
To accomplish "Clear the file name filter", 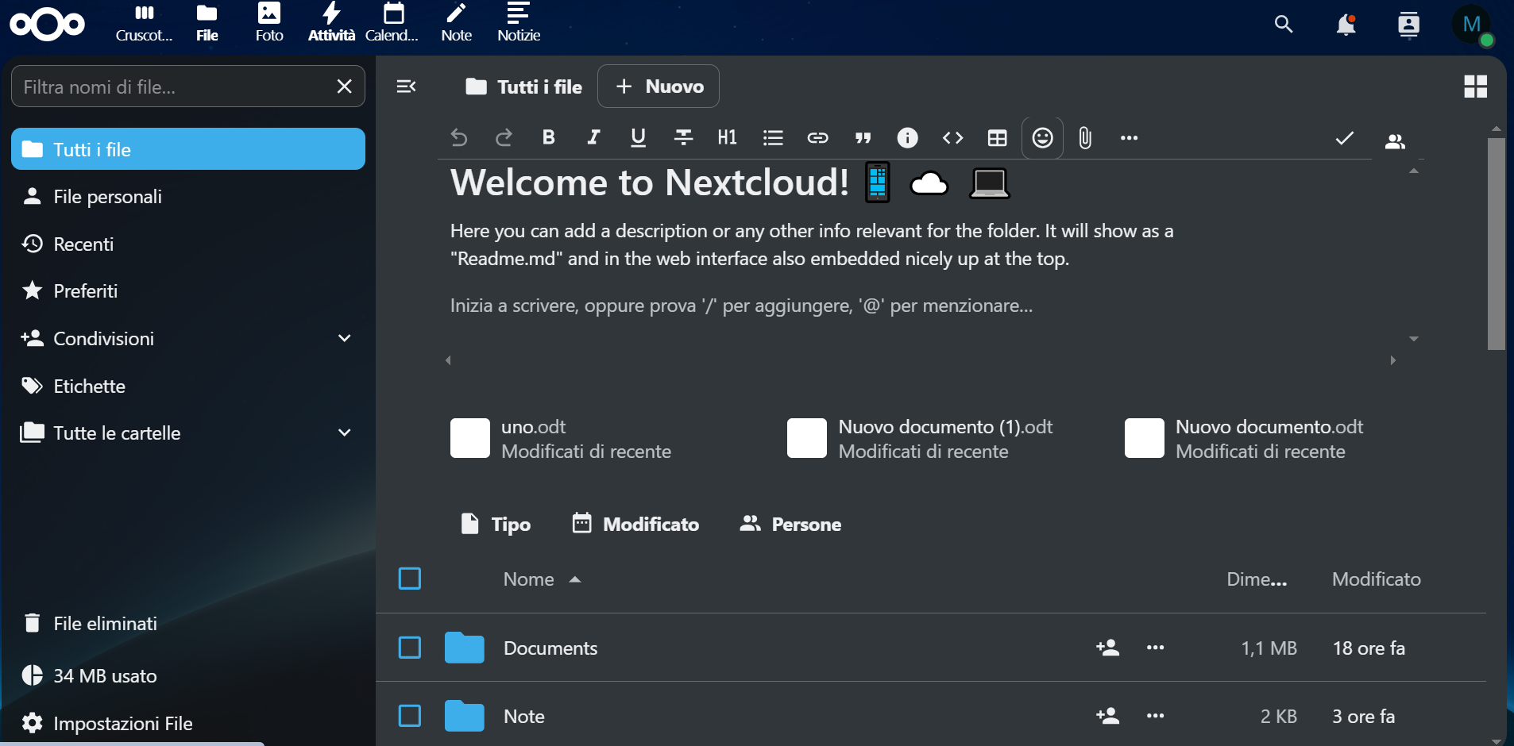I will [x=344, y=87].
